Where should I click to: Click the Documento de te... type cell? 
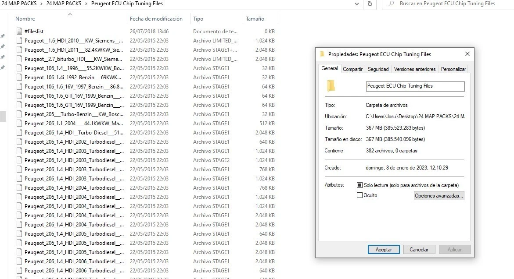(215, 32)
